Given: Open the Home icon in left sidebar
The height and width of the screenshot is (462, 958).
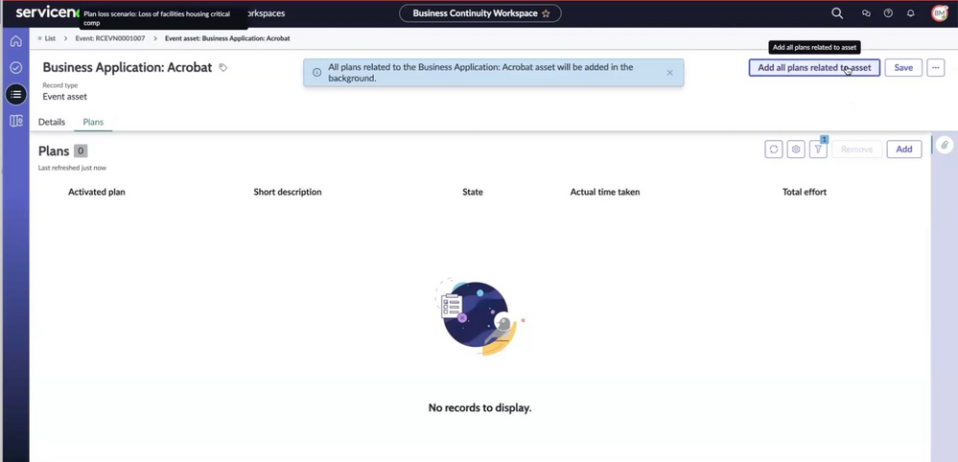Looking at the screenshot, I should pyautogui.click(x=16, y=41).
